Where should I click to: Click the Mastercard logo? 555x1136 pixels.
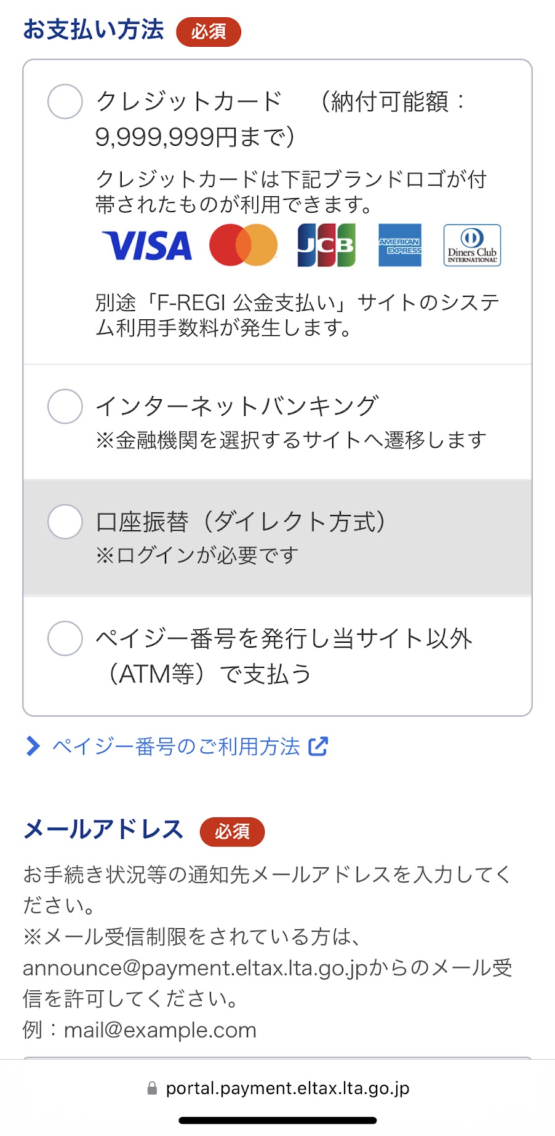[x=244, y=245]
